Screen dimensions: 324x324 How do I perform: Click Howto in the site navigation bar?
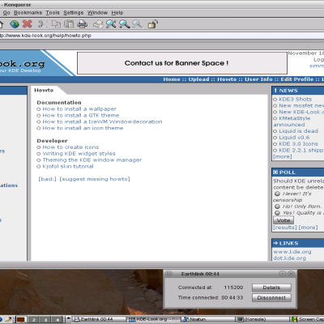pyautogui.click(x=227, y=79)
